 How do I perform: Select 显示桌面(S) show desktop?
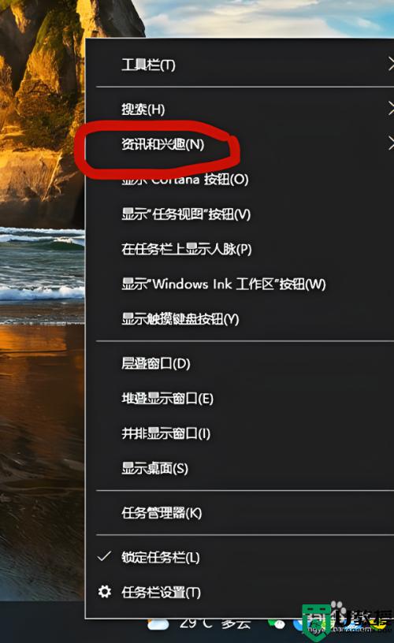(x=240, y=468)
